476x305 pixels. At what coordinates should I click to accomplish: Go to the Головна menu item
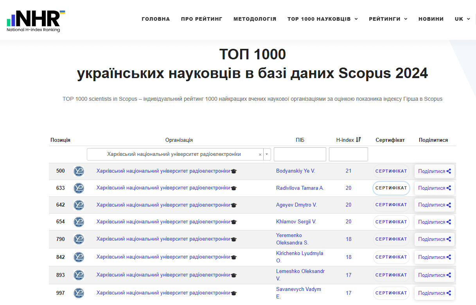click(156, 19)
